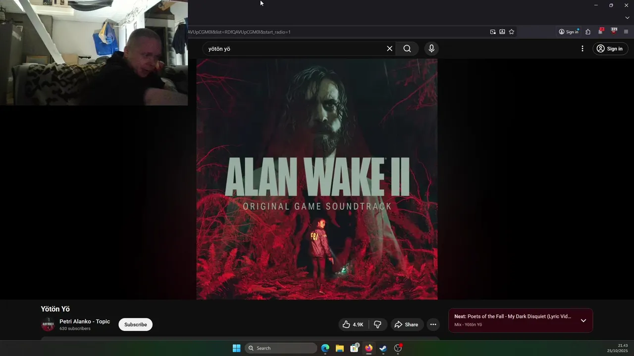
Task: Click the Alan Wake II album art video
Action: (x=317, y=179)
